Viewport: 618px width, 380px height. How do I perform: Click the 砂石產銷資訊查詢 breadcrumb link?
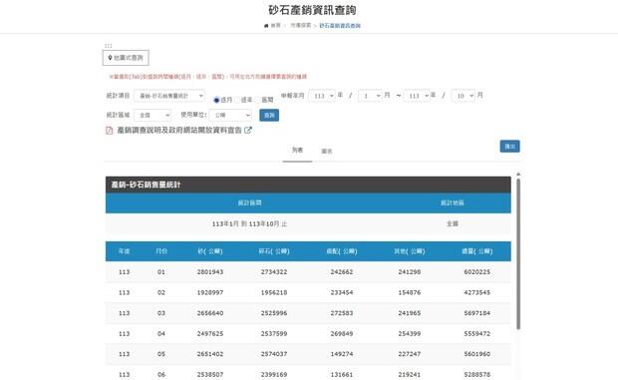340,26
